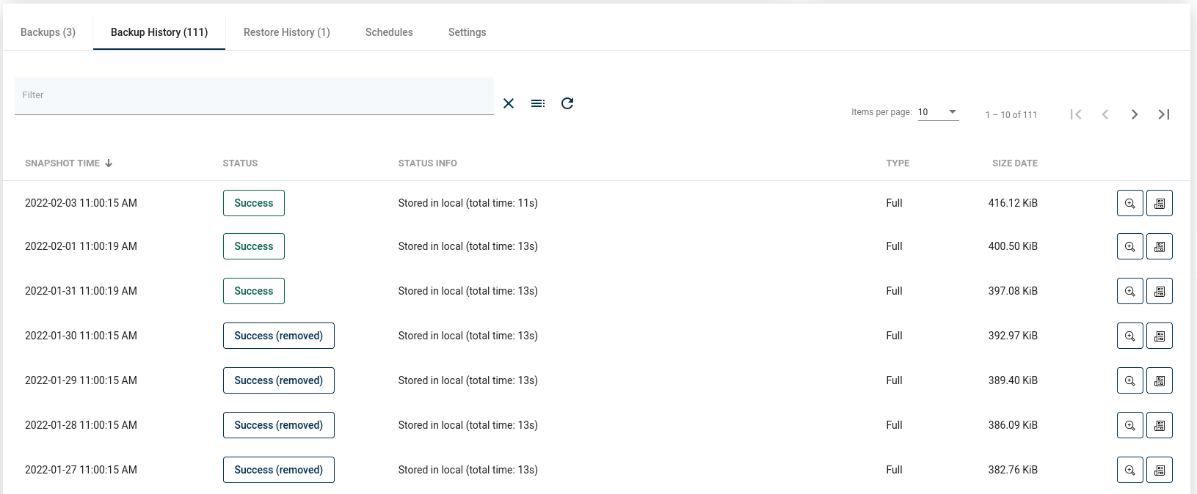
Task: Click Success status of 2022-02-03 backup
Action: (253, 203)
